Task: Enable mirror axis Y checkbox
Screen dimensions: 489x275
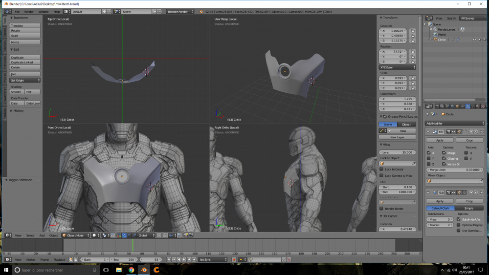Action: [x=429, y=159]
